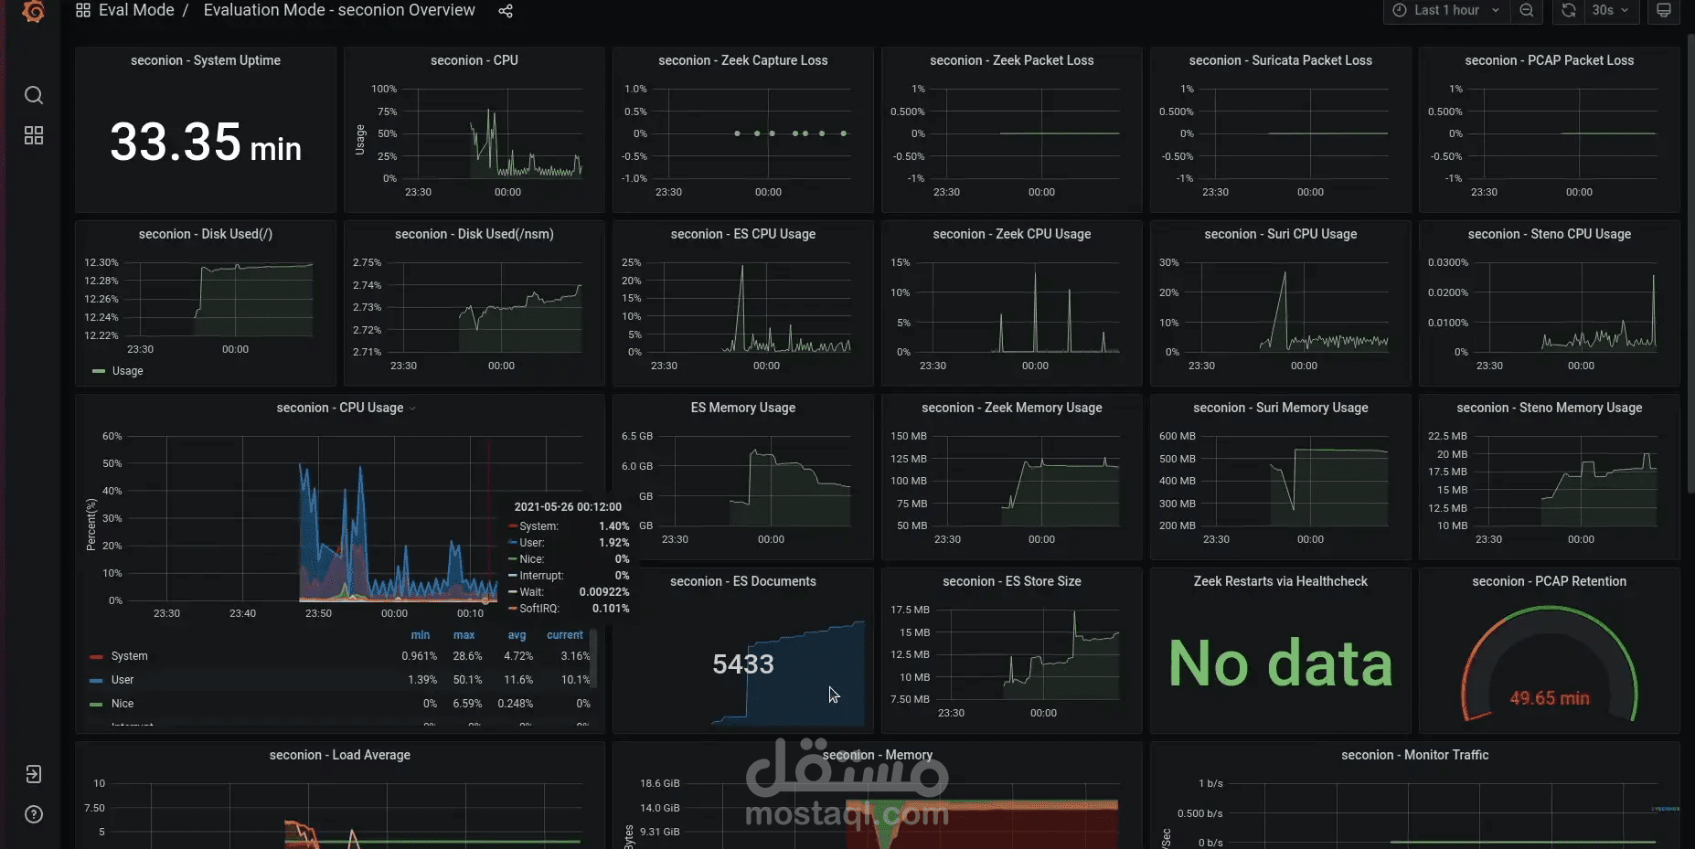Open the Last 1 hour time picker
The width and height of the screenshot is (1695, 849).
click(x=1446, y=10)
